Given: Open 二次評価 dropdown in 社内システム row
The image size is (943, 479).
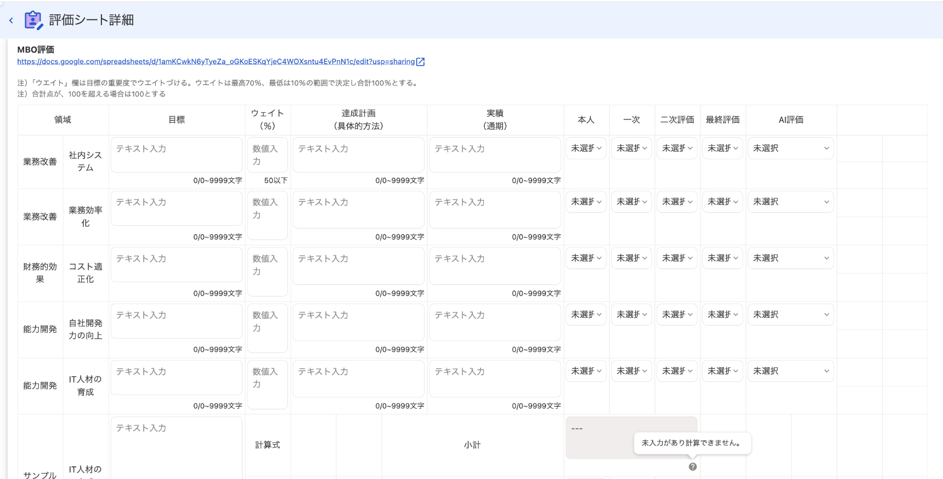Looking at the screenshot, I should pyautogui.click(x=677, y=148).
